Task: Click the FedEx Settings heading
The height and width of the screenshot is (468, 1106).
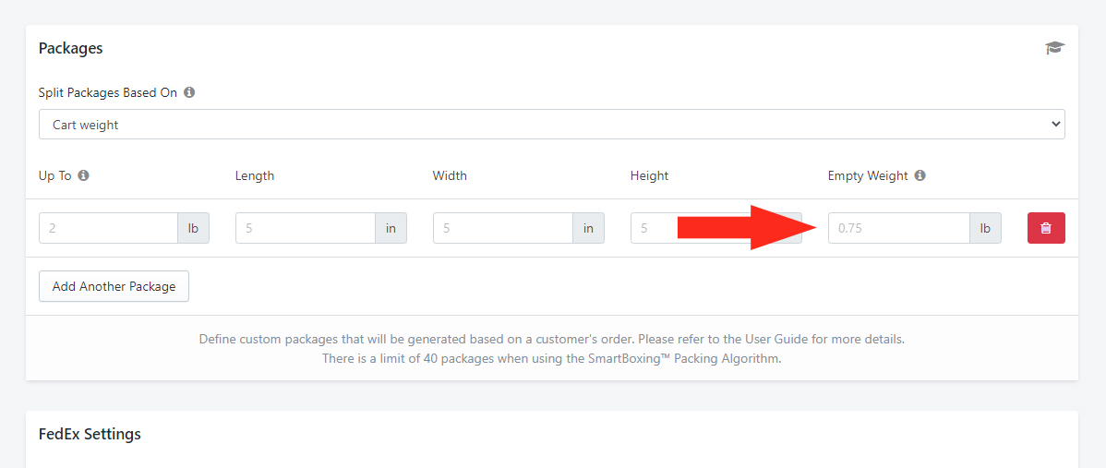Action: coord(90,434)
